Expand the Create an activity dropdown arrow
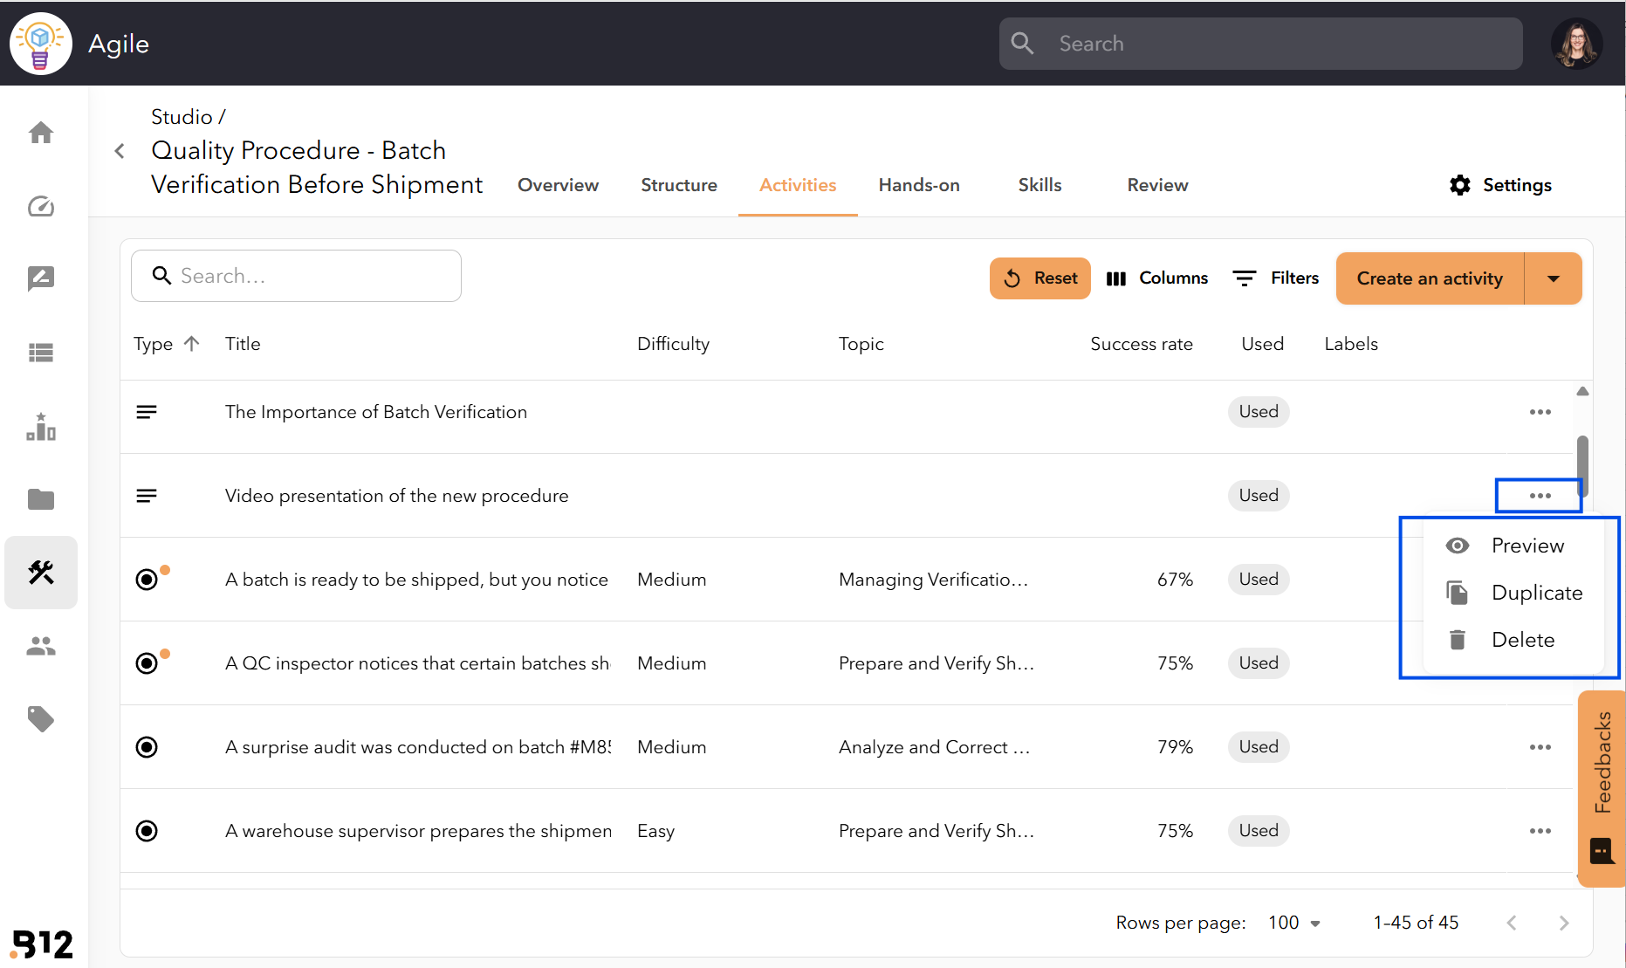The image size is (1626, 968). pyautogui.click(x=1553, y=278)
